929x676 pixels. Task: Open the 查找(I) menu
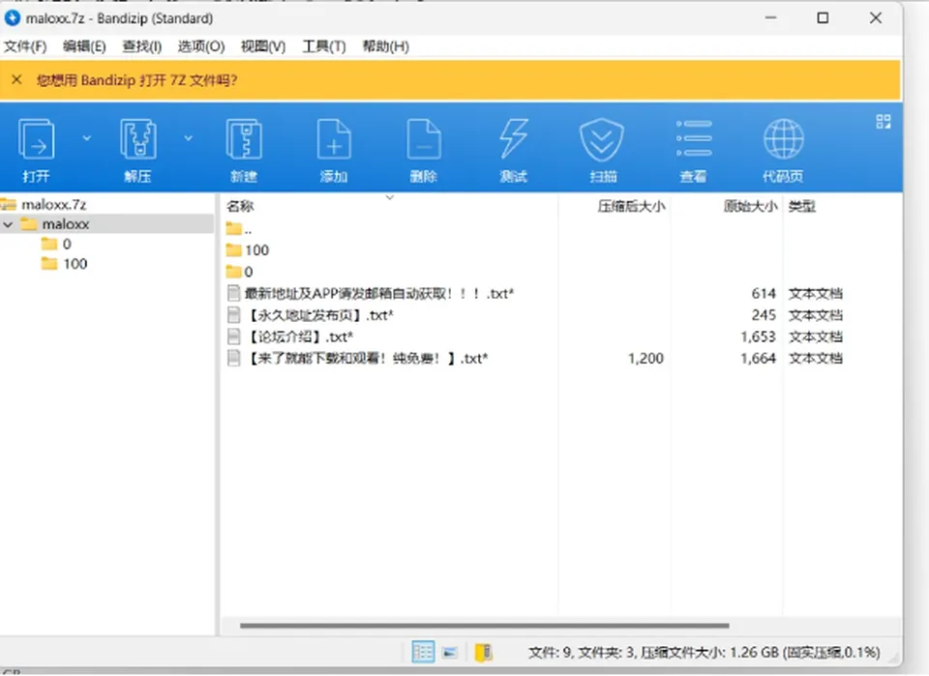point(141,46)
